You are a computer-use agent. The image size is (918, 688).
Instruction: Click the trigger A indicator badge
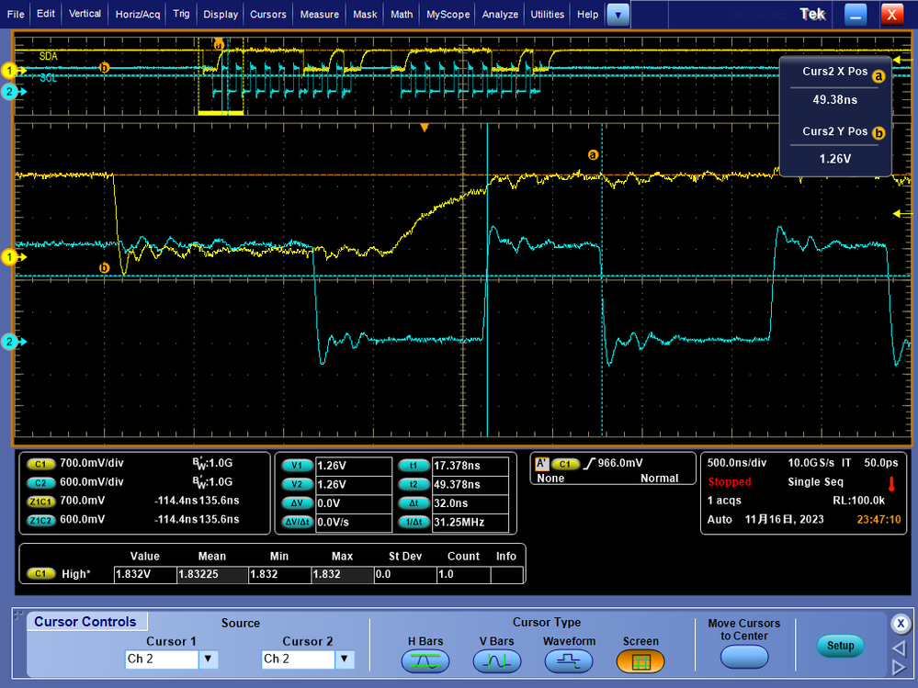pos(541,463)
